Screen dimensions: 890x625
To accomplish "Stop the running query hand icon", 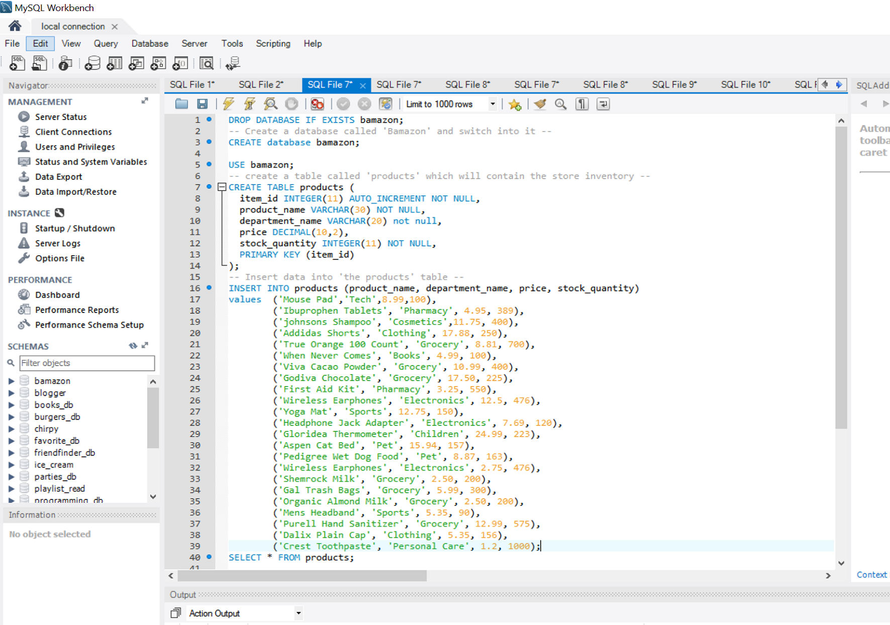I will point(291,104).
